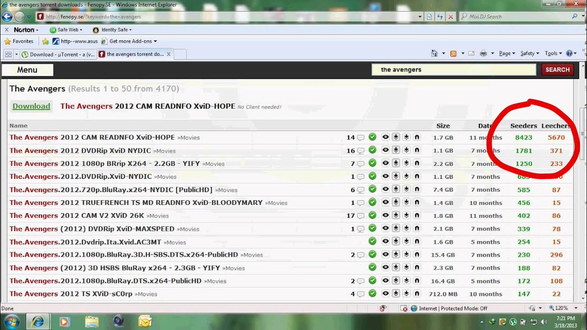Click the browser Back arrow button

coord(7,17)
